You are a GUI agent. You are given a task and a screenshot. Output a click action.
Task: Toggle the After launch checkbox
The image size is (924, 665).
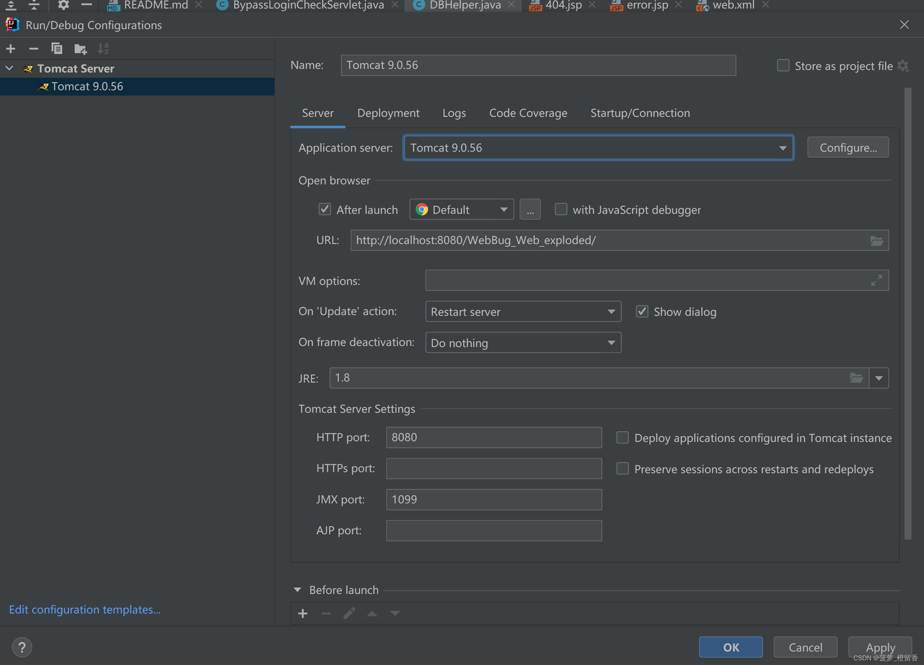(x=325, y=209)
